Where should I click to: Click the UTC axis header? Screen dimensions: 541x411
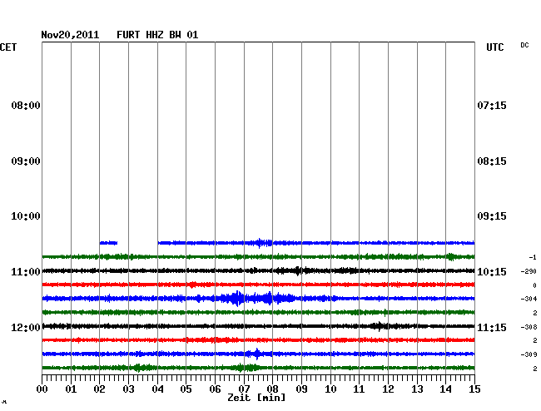pos(494,47)
